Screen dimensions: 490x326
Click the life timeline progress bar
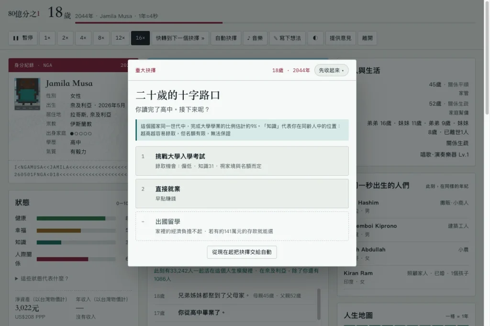pos(275,23)
